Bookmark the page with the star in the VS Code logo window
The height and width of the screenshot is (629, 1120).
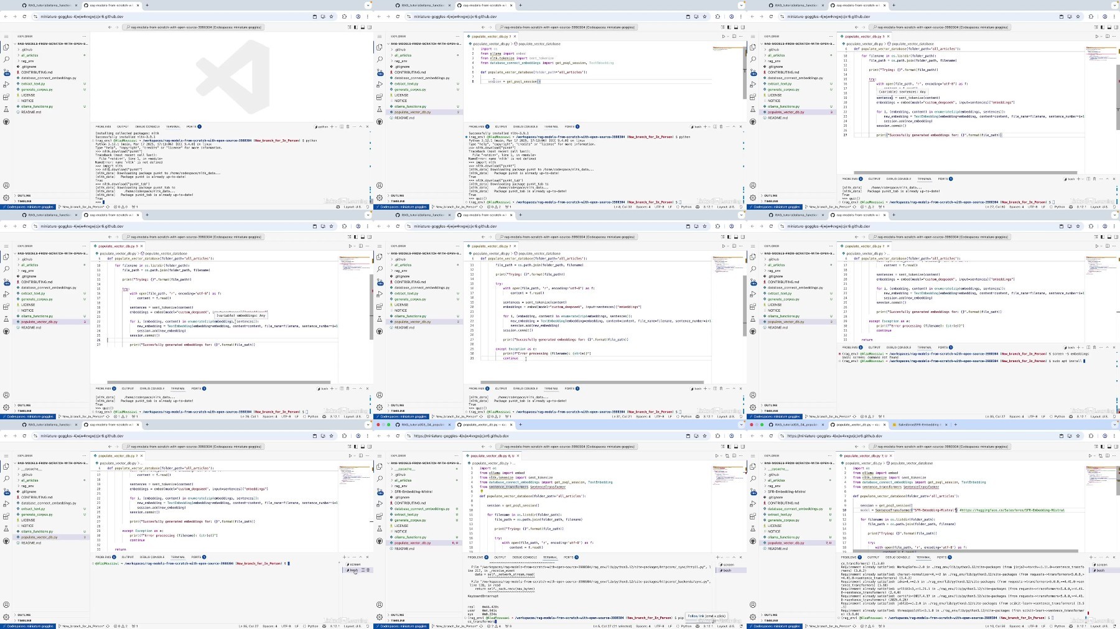pyautogui.click(x=332, y=17)
